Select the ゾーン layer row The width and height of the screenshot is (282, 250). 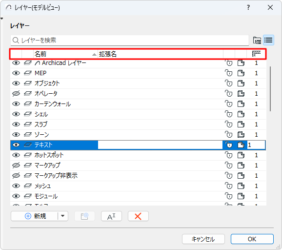[138, 135]
